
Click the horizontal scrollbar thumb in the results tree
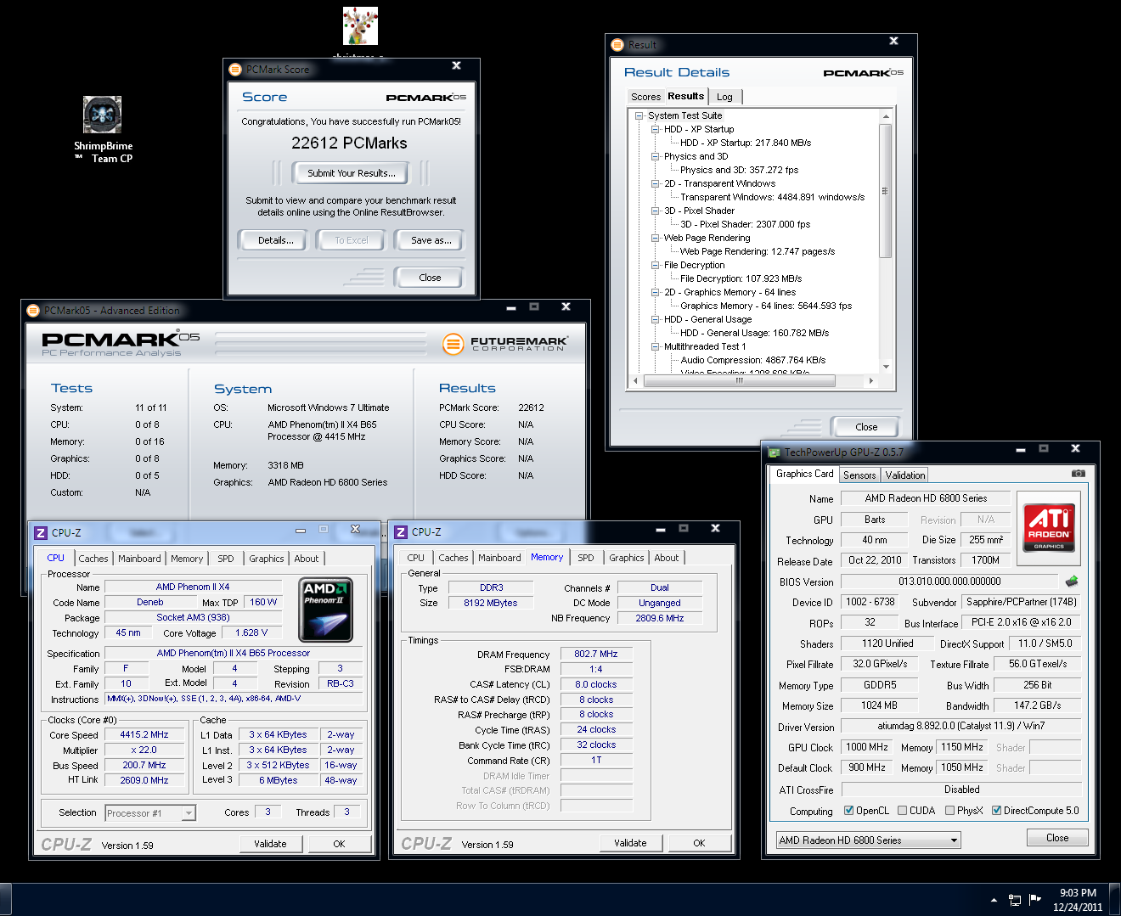click(739, 381)
